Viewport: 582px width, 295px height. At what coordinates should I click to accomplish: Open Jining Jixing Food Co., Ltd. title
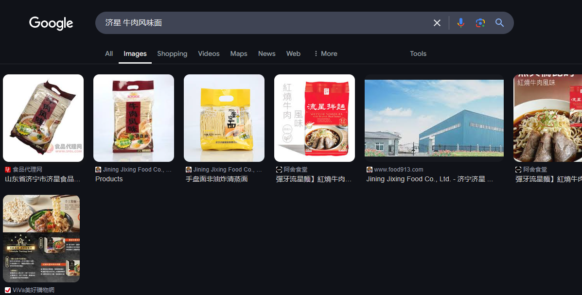(430, 179)
